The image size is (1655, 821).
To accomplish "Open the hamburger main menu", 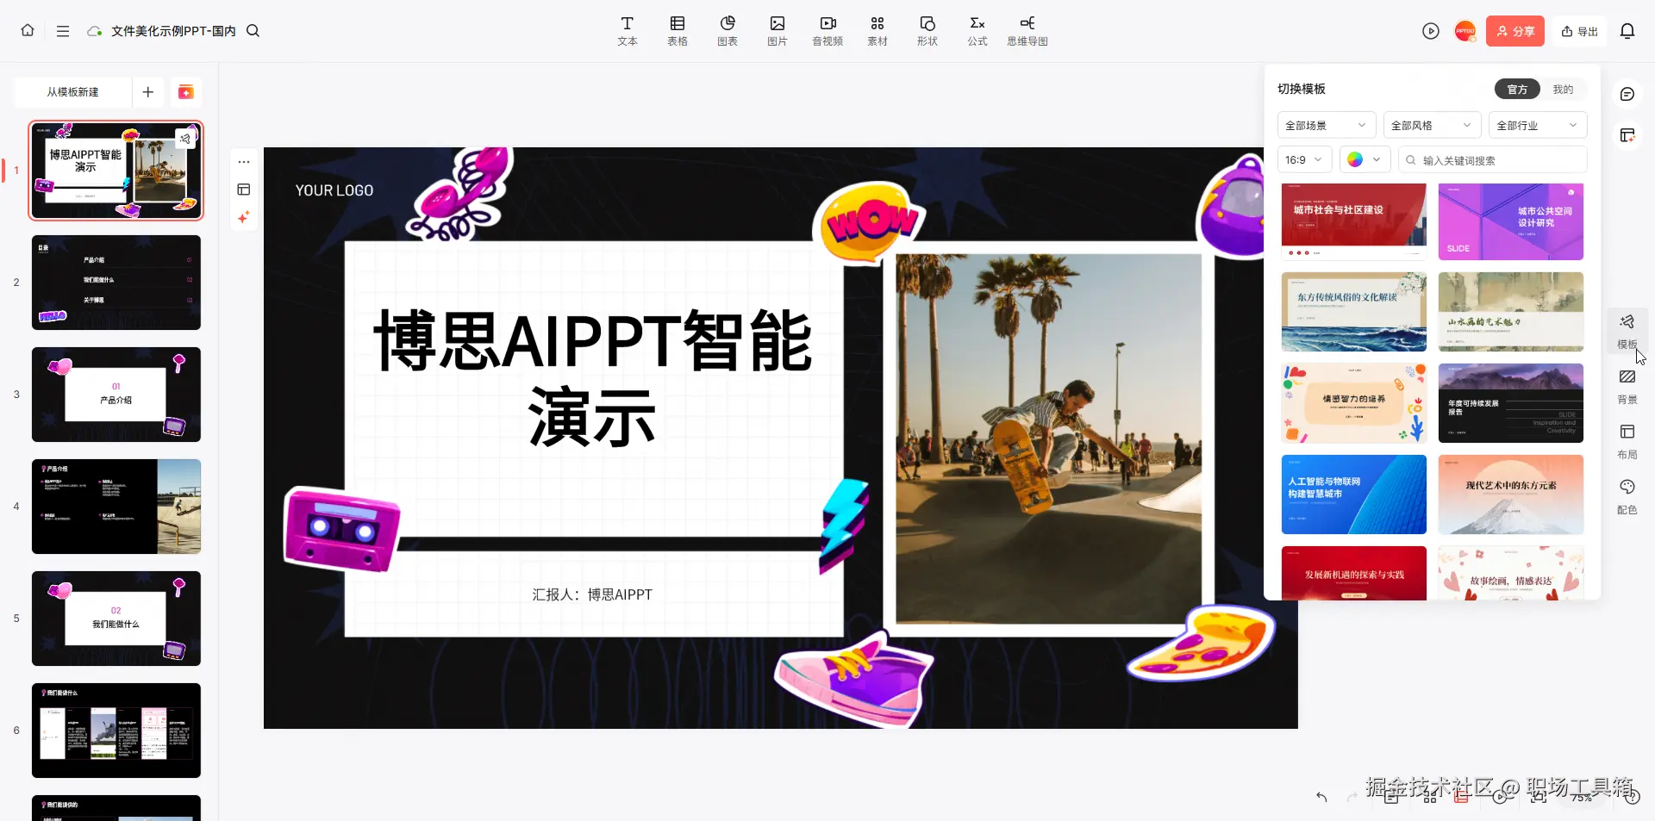I will pos(63,31).
